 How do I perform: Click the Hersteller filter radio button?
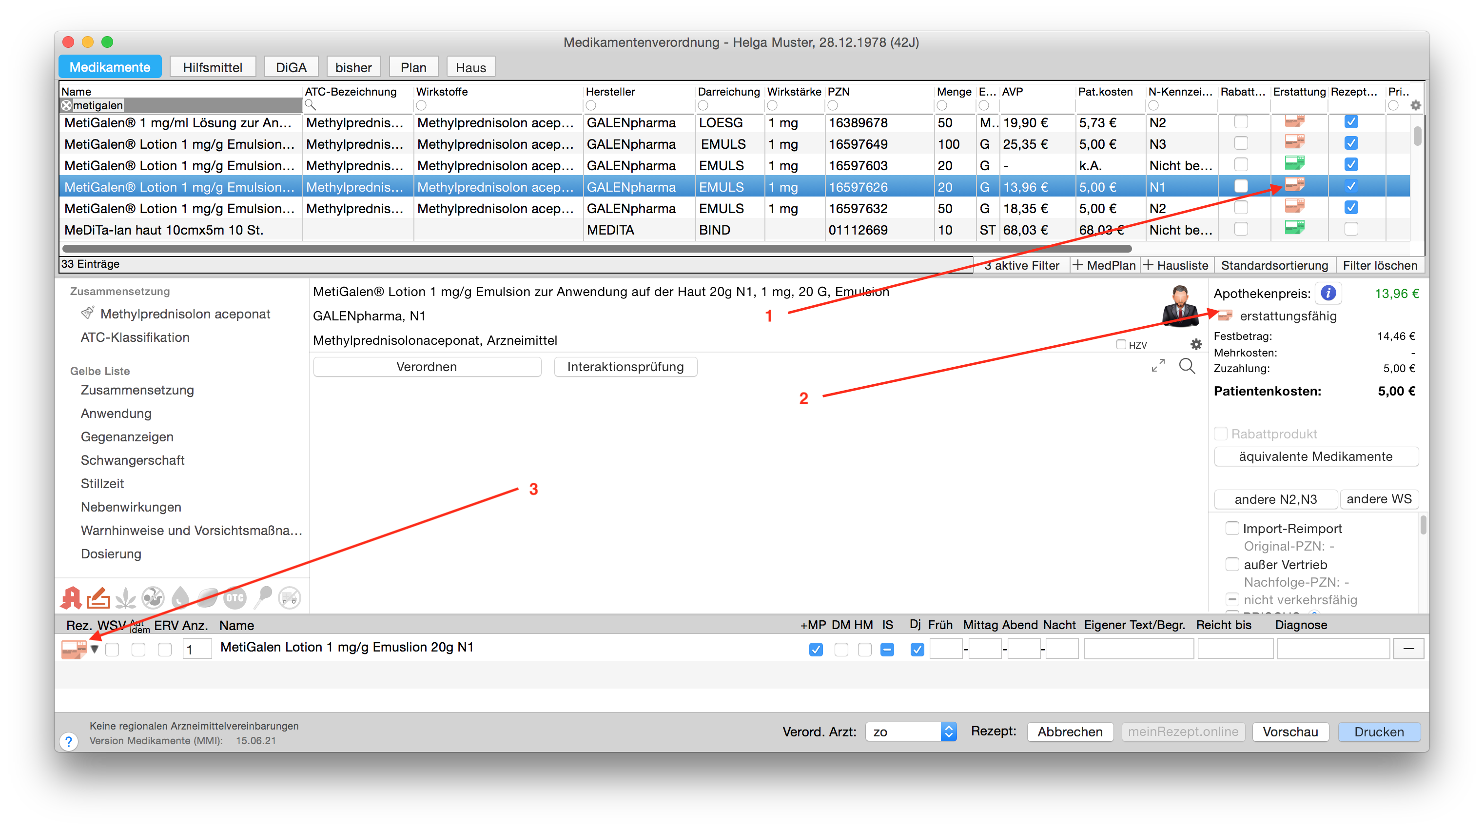[590, 105]
